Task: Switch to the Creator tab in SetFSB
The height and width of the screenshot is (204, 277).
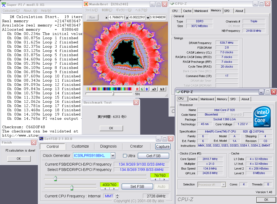Action: coord(136,146)
